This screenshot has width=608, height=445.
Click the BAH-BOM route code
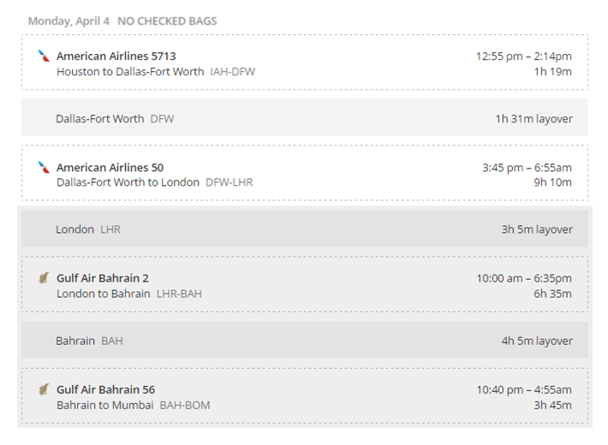click(x=185, y=405)
